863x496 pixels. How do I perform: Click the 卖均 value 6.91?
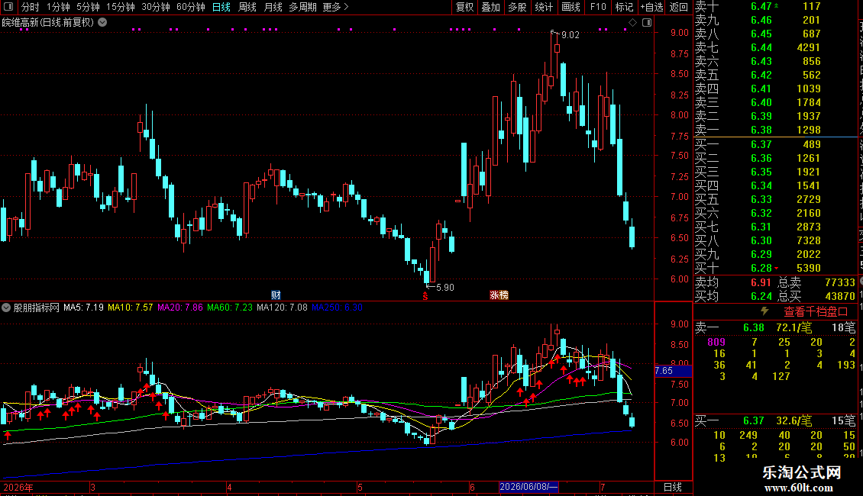[761, 282]
